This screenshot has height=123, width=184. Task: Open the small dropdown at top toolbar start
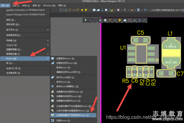click(61, 10)
